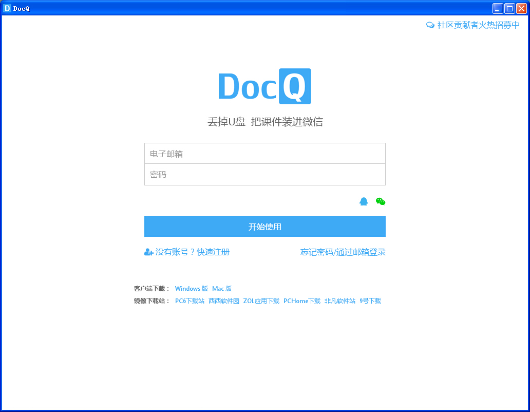530x412 pixels.
Task: Open the ZOL应用下载 mirror link
Action: click(x=261, y=301)
